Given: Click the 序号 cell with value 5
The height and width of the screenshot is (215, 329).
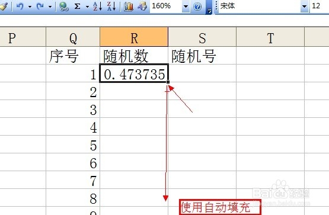Looking at the screenshot, I should (x=73, y=145).
